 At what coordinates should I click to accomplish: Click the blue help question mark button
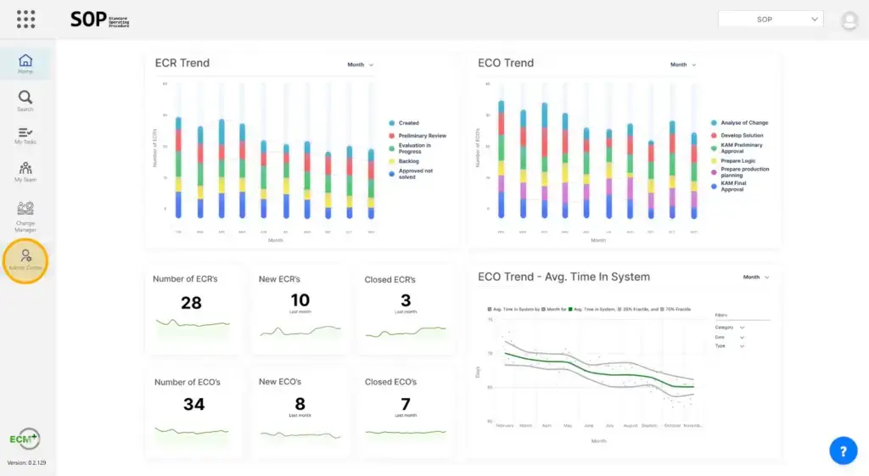coord(843,451)
